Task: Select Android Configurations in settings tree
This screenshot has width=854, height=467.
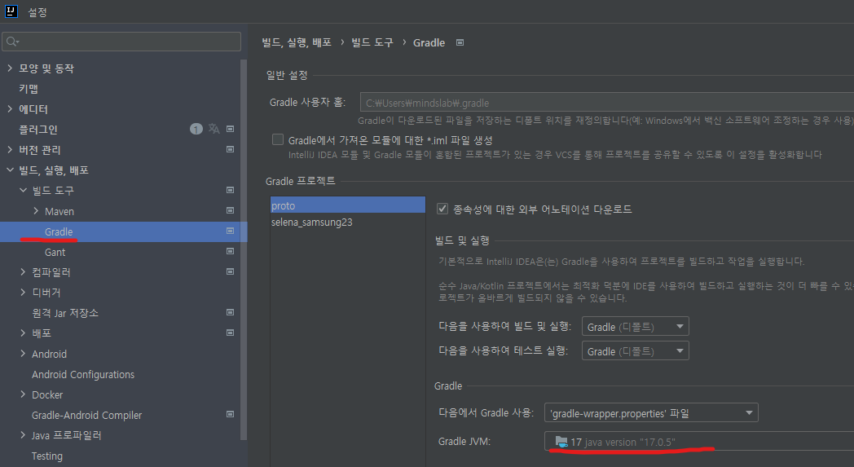Action: tap(83, 374)
